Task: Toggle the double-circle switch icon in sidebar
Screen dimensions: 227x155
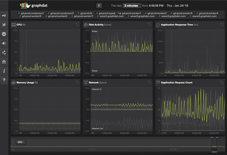Action: point(4,43)
